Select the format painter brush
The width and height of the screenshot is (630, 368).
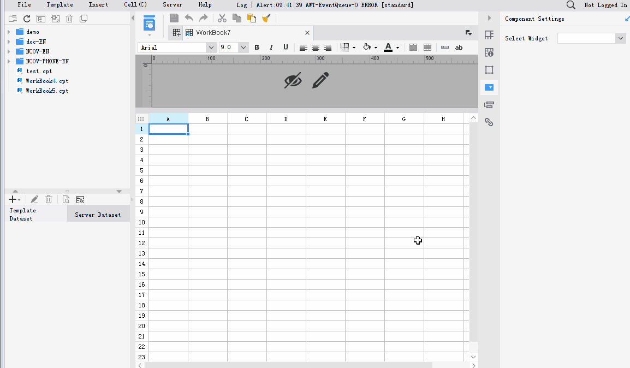(266, 18)
